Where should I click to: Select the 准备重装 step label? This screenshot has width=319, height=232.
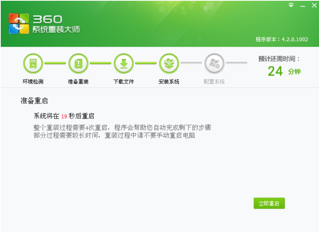[x=78, y=82]
